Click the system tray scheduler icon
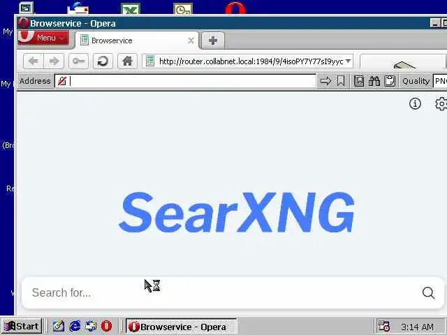 (383, 326)
